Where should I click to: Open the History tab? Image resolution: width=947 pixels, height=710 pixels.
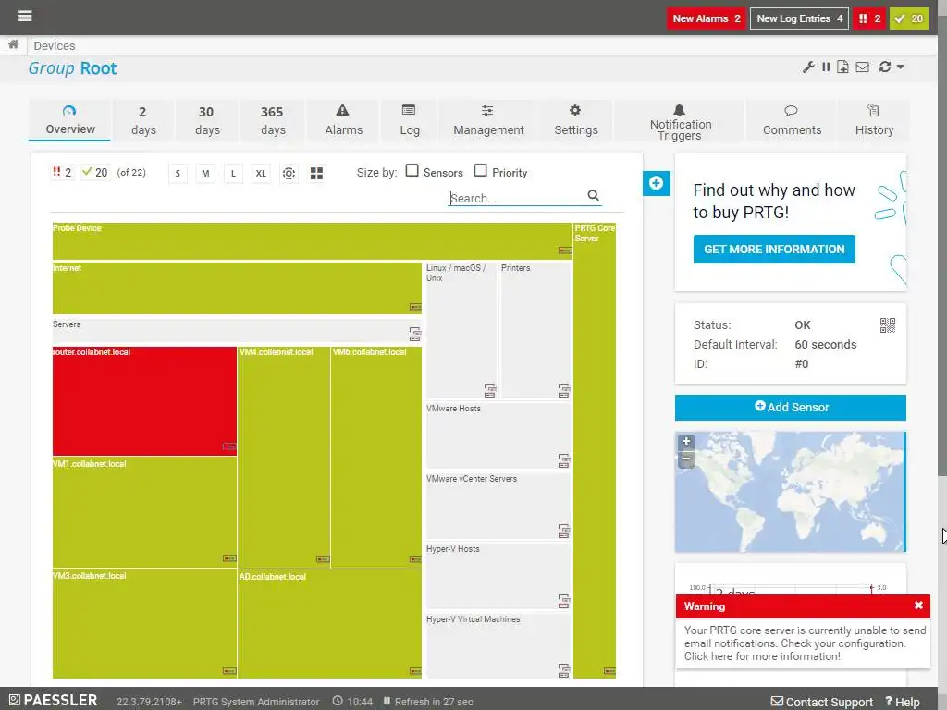coord(874,120)
